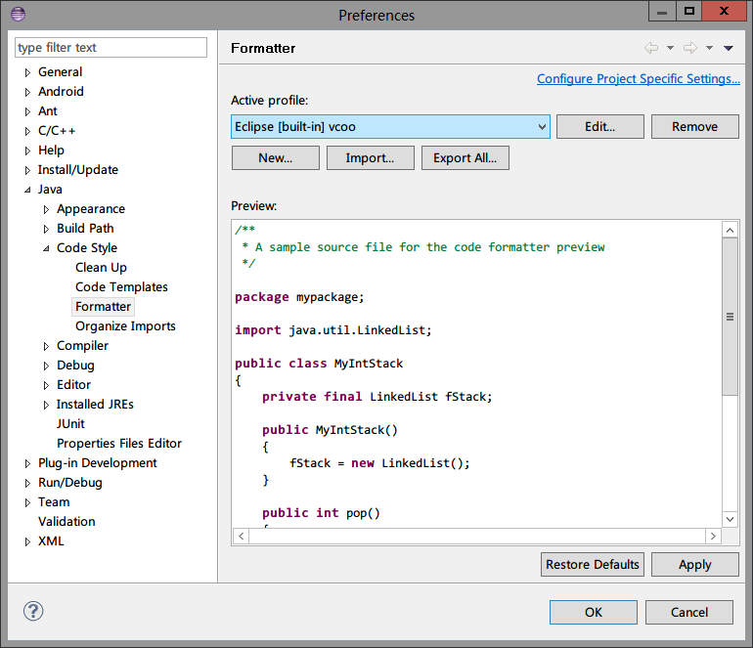The height and width of the screenshot is (648, 753).
Task: Click the type filter text field
Action: (x=111, y=48)
